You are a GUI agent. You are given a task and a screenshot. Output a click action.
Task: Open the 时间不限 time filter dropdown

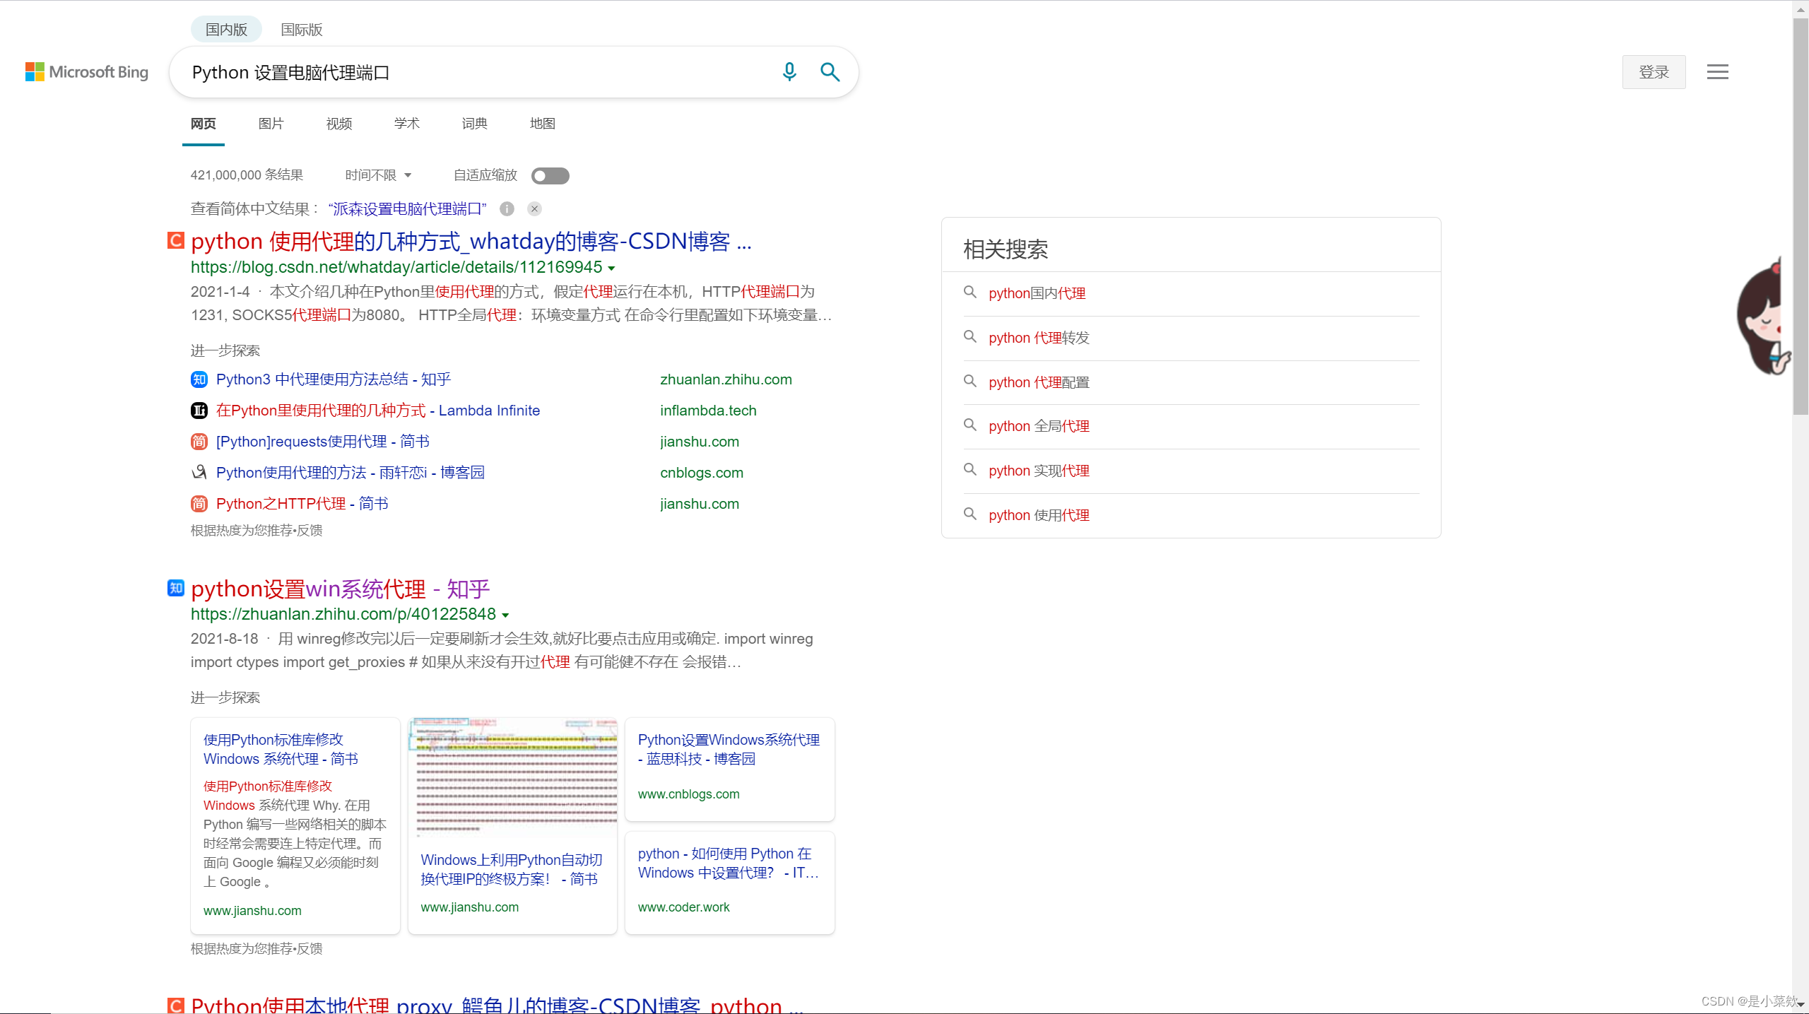pyautogui.click(x=378, y=175)
